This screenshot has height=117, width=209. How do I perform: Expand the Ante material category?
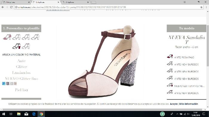click(21, 61)
